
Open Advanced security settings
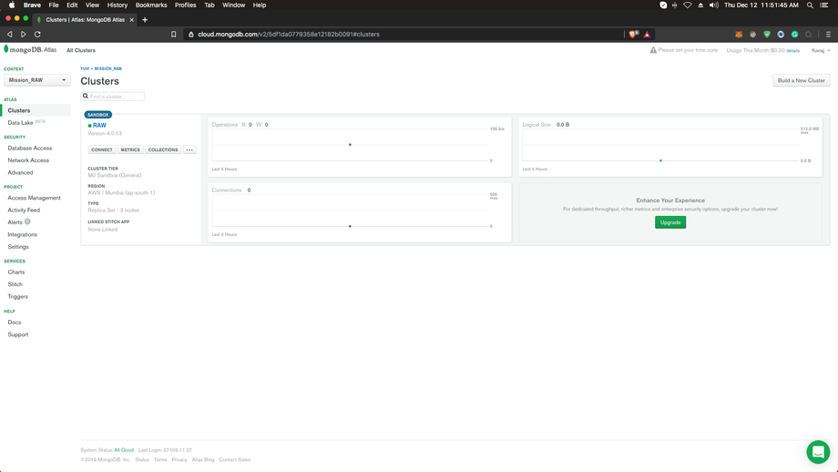pyautogui.click(x=20, y=172)
